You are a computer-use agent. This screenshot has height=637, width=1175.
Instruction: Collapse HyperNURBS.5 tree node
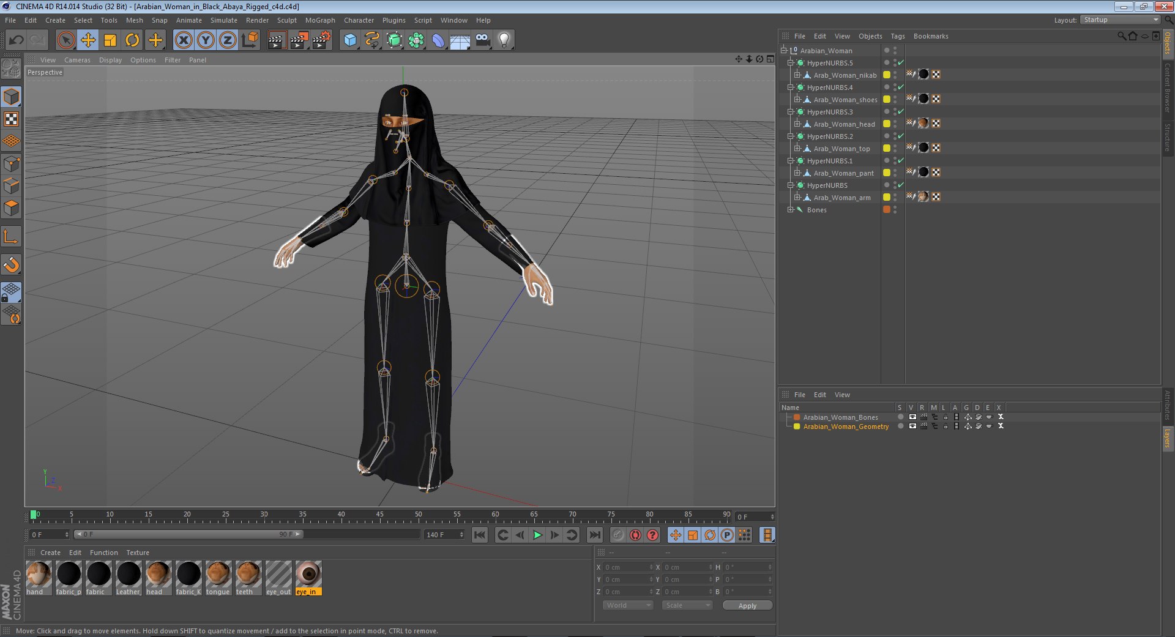click(791, 63)
